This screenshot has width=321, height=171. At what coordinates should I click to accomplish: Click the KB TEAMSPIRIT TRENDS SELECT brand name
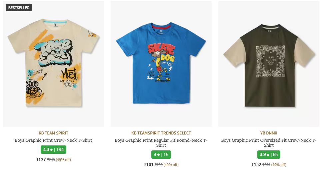161,133
